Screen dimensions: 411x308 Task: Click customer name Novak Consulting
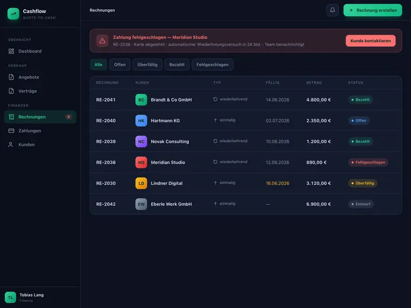click(x=170, y=142)
